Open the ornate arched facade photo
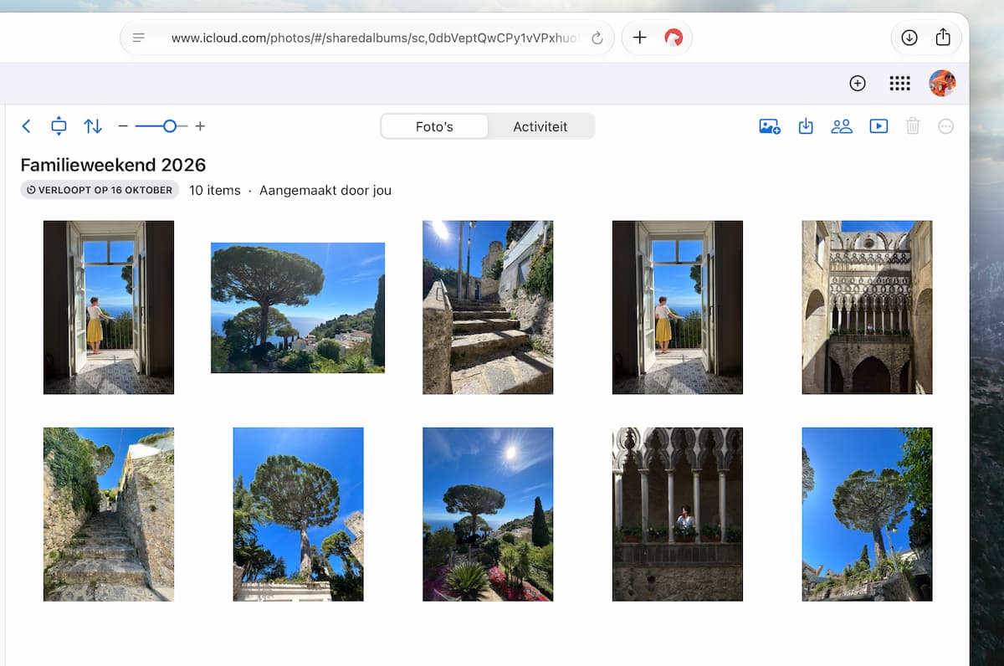Image resolution: width=1004 pixels, height=666 pixels. click(867, 307)
